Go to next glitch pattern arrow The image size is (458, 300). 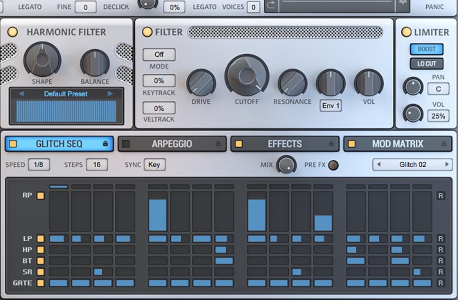pos(447,164)
